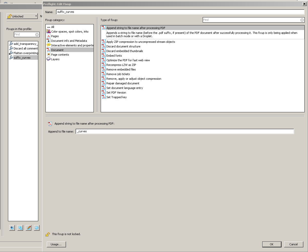Click the lock icon beside 'This fixup is not locked'
308x252 pixels.
point(48,234)
